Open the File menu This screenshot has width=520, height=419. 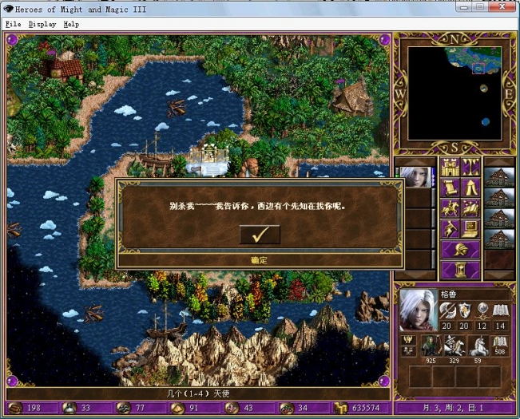tap(14, 24)
